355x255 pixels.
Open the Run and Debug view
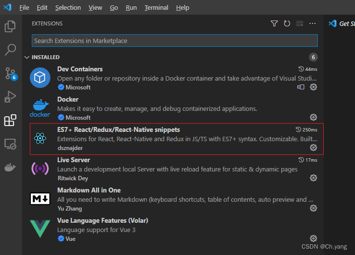click(10, 97)
